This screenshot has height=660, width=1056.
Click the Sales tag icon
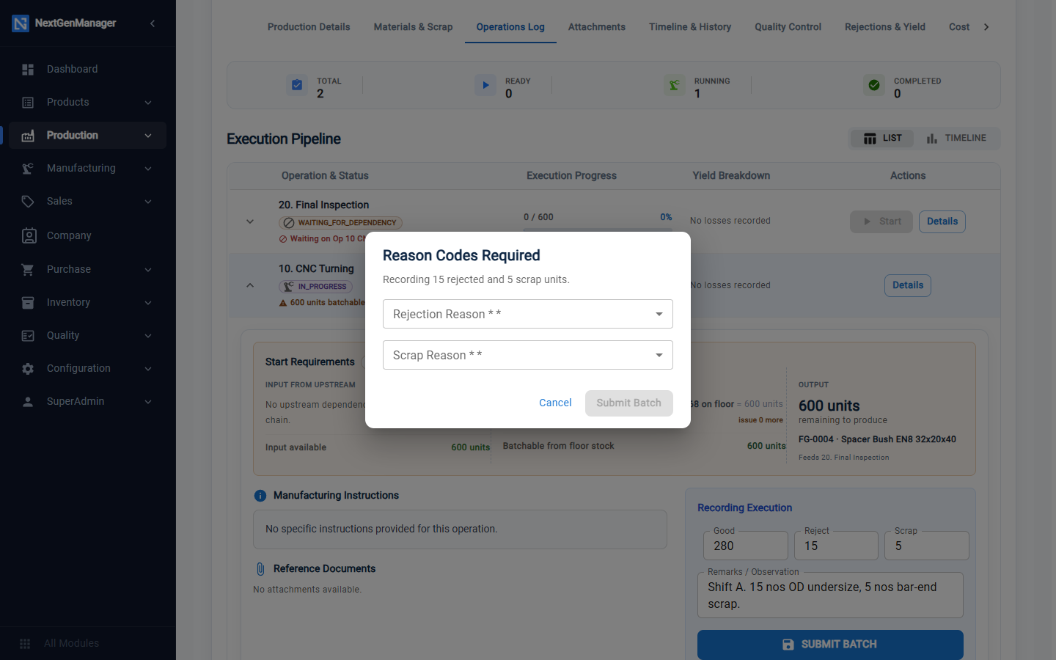point(28,201)
